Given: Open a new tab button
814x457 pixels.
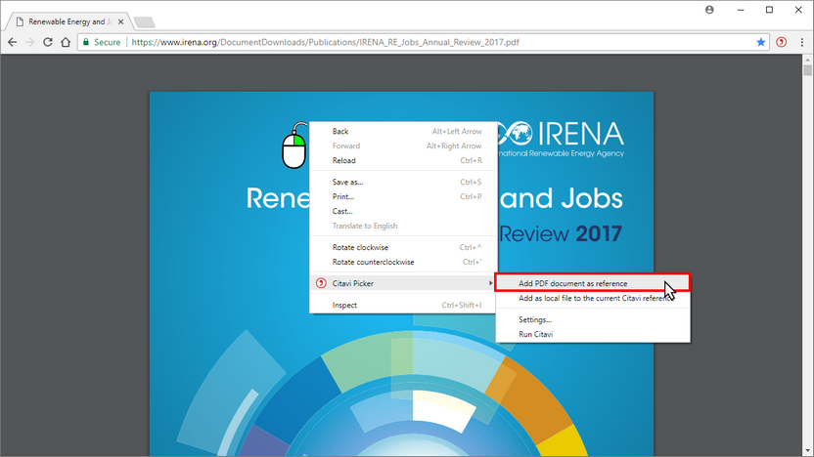Looking at the screenshot, I should [145, 21].
